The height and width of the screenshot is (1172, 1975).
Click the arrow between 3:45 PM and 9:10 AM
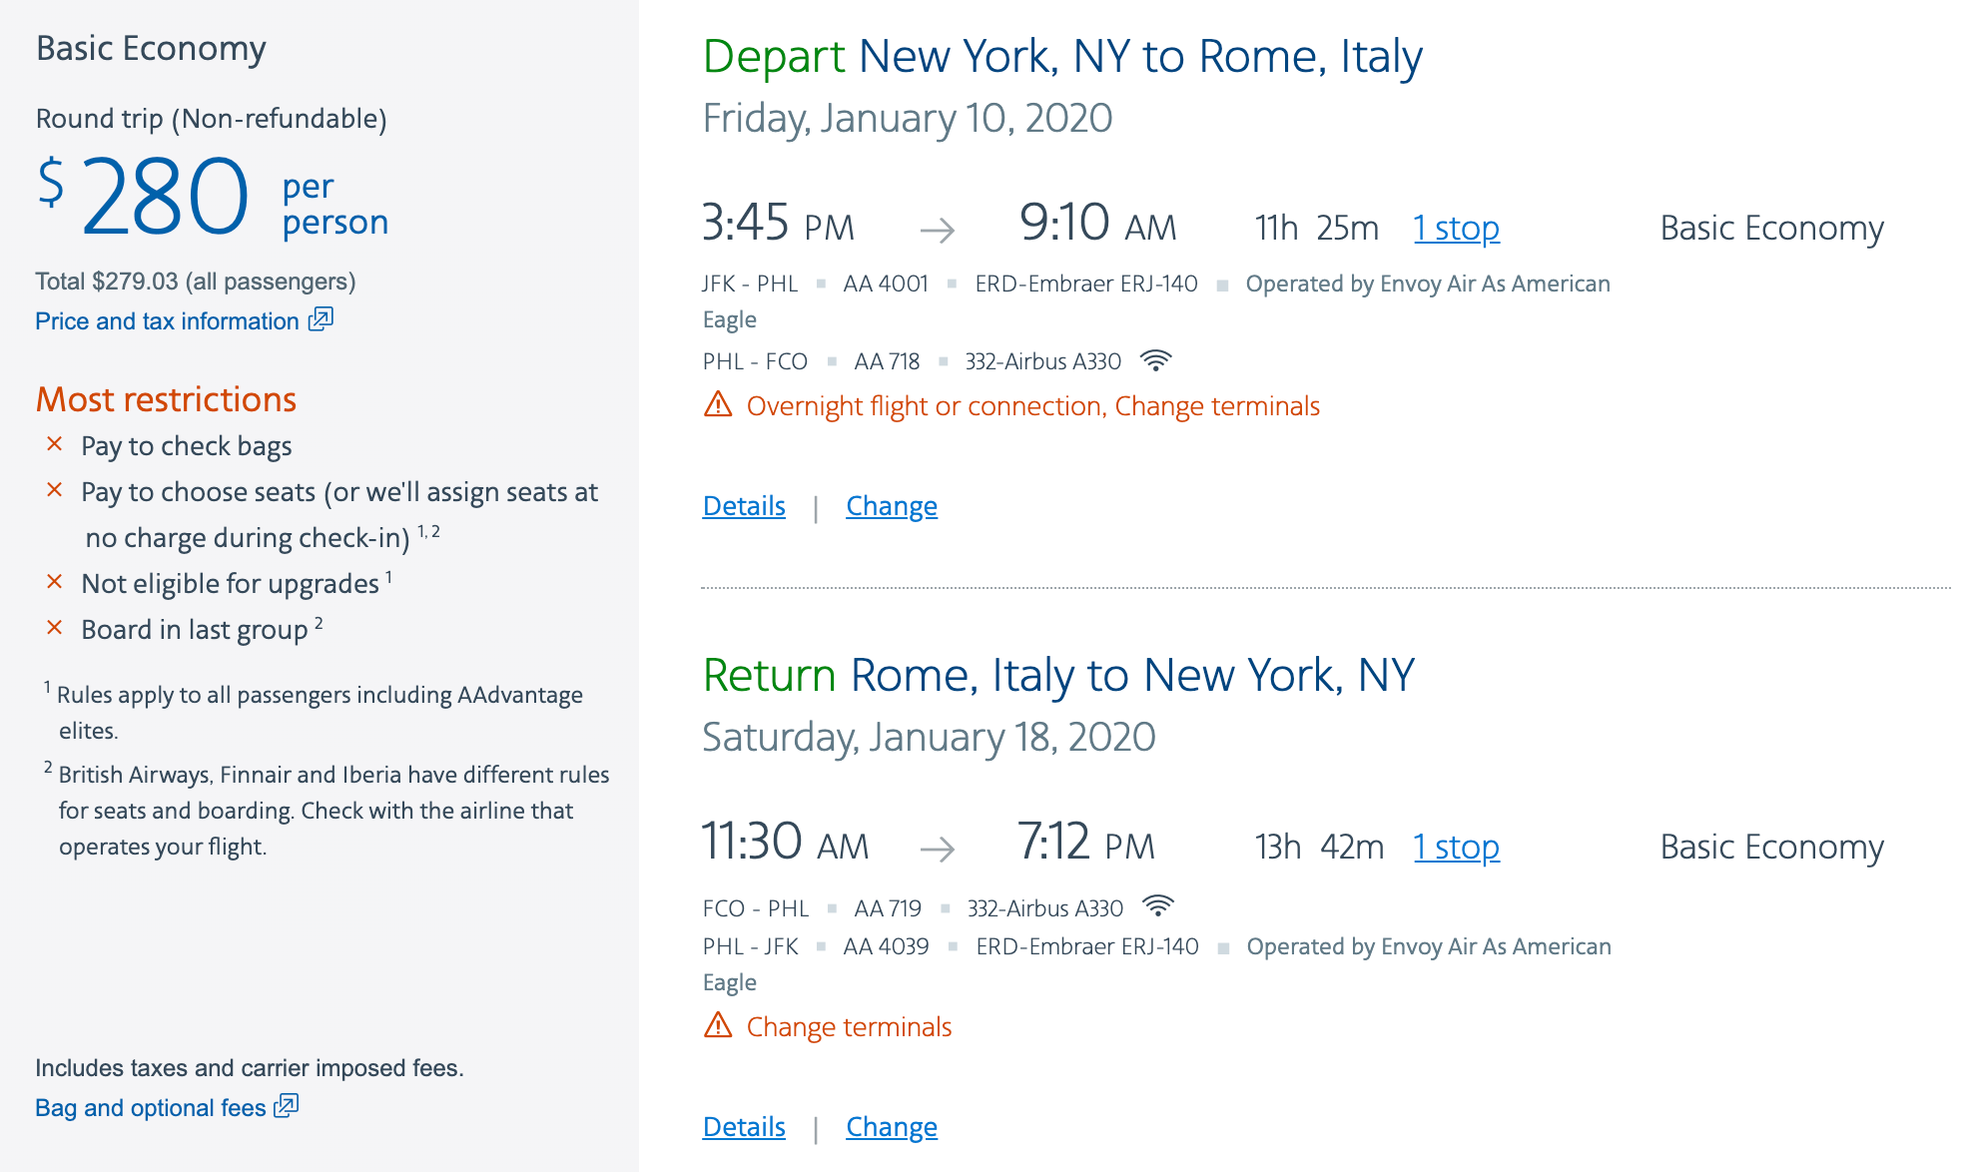[937, 231]
